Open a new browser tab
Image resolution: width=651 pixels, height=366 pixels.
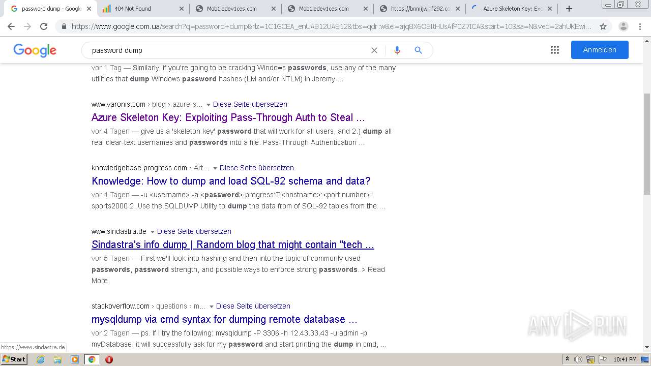pyautogui.click(x=569, y=9)
